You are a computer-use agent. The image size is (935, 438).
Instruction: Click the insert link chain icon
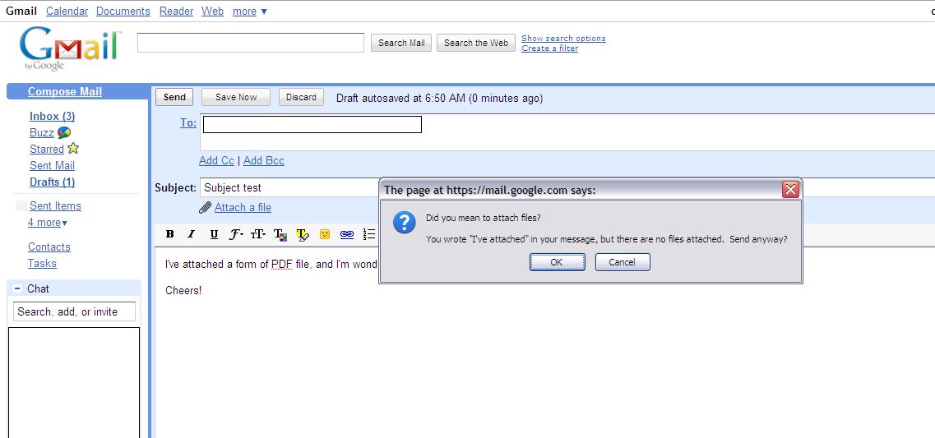coord(346,234)
